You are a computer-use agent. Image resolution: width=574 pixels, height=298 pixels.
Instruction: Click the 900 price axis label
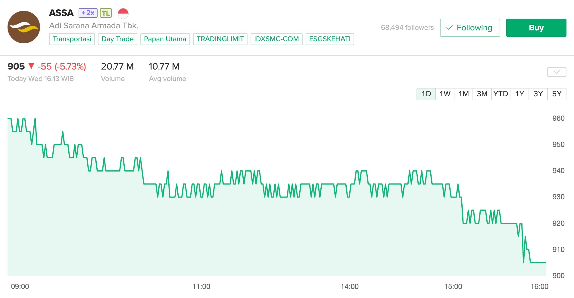tap(558, 276)
